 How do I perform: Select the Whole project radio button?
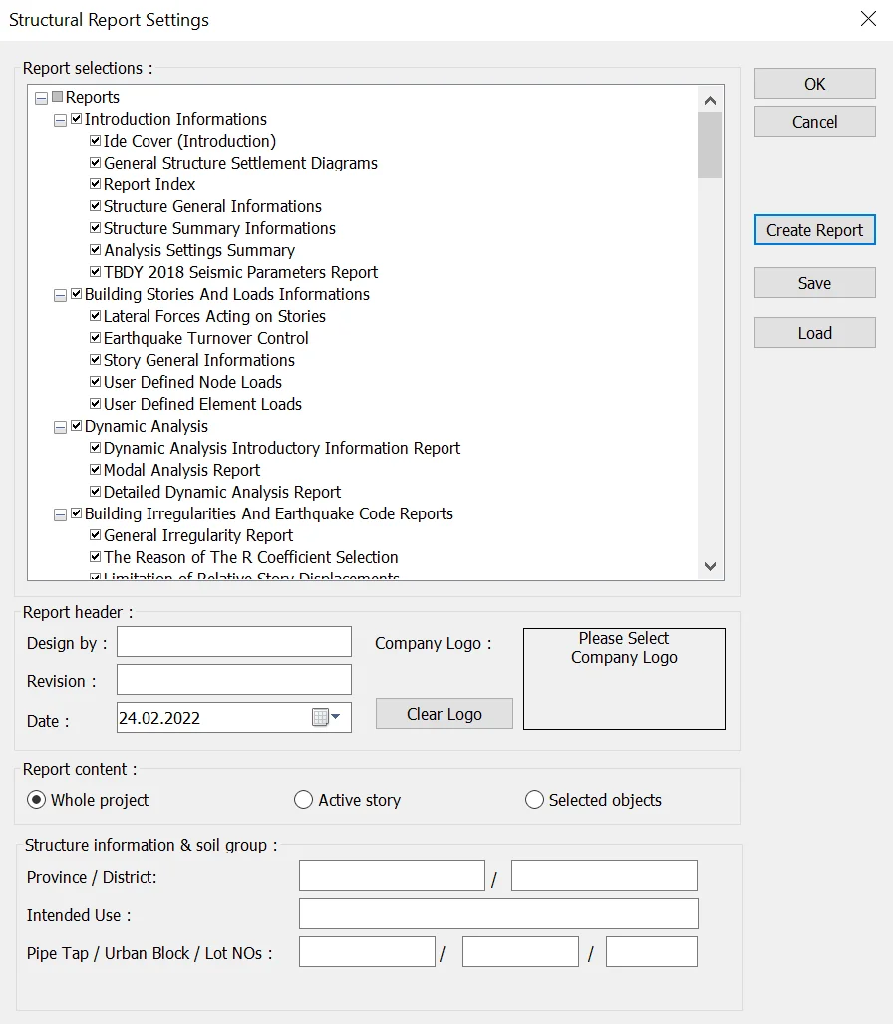pyautogui.click(x=36, y=800)
